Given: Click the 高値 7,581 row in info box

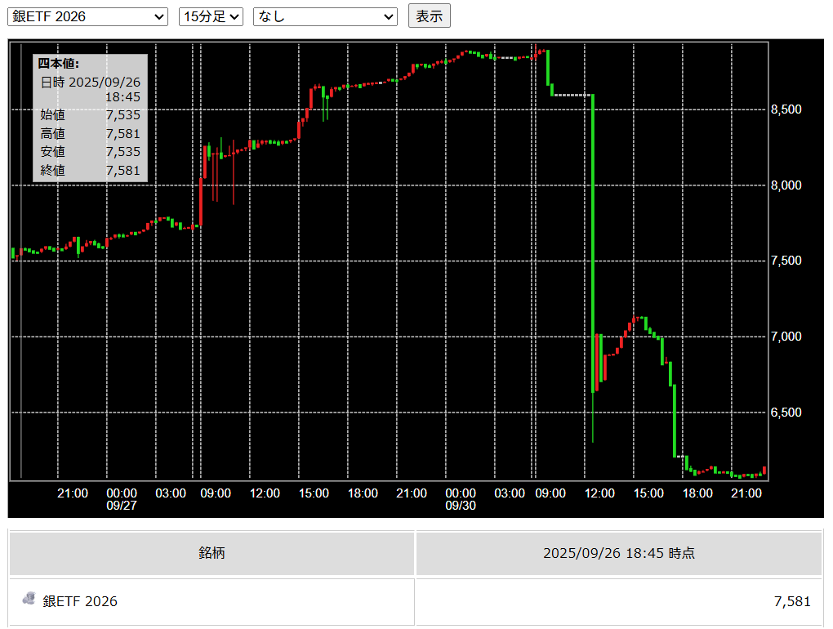Looking at the screenshot, I should point(91,134).
